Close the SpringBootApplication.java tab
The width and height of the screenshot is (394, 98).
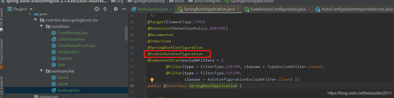tap(238, 9)
